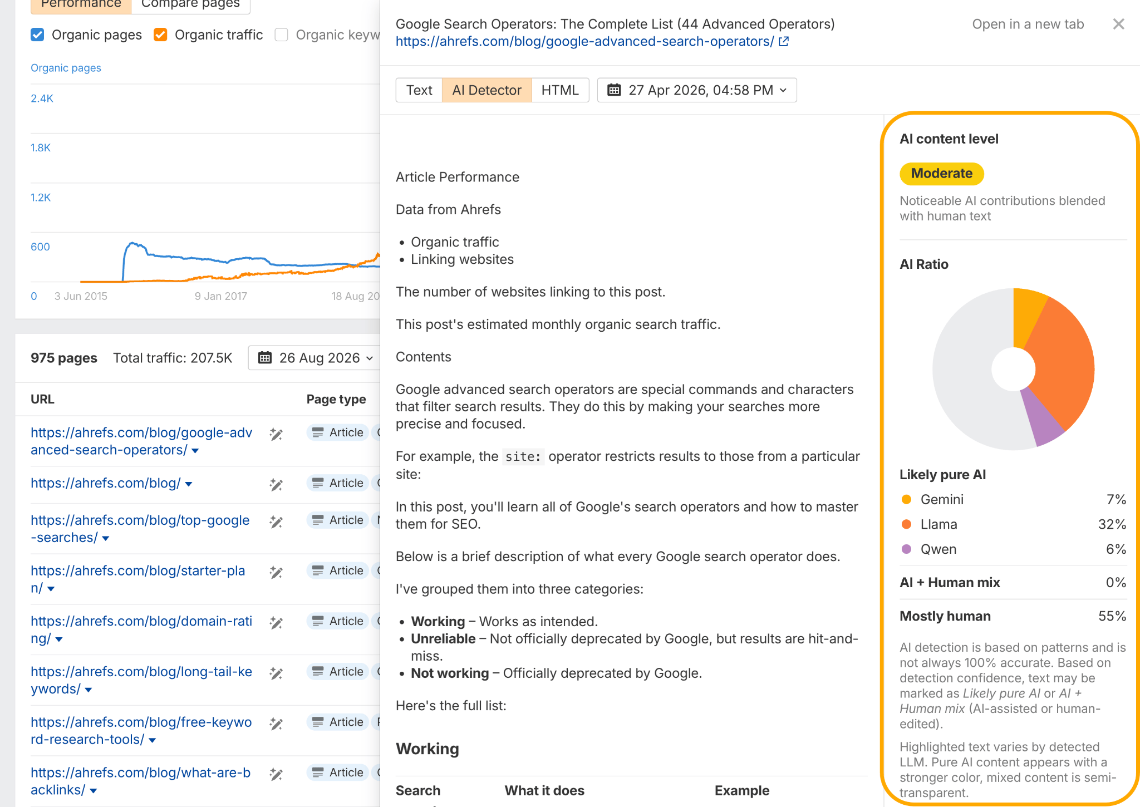Expand menu arrow for top-google-searches URL

[106, 538]
